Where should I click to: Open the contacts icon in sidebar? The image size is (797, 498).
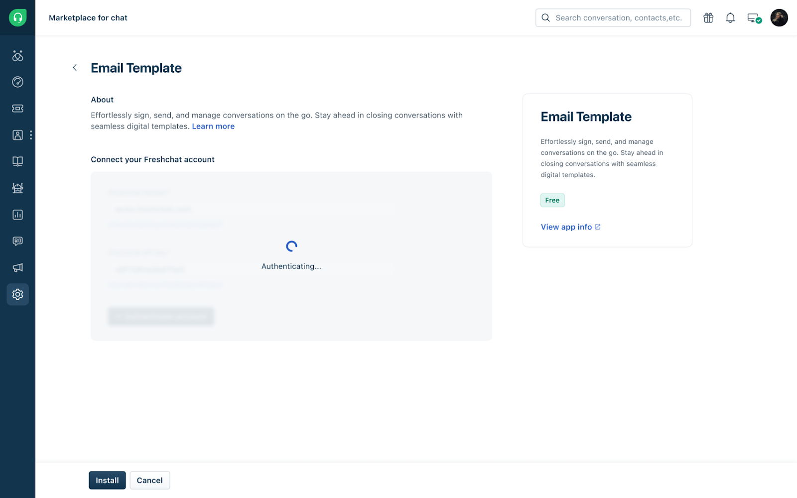[17, 135]
